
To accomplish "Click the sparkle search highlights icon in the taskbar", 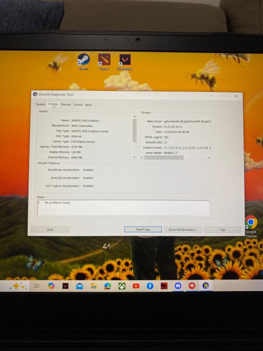I will click(x=18, y=286).
